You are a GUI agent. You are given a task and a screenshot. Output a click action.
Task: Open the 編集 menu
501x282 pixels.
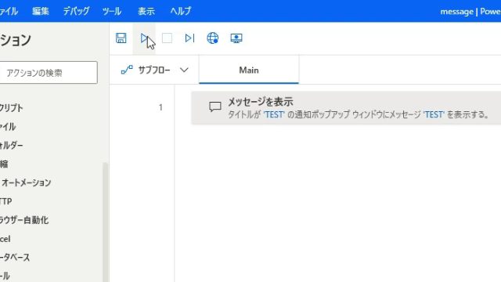coord(41,11)
